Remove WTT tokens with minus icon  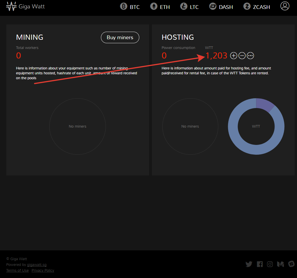click(242, 56)
